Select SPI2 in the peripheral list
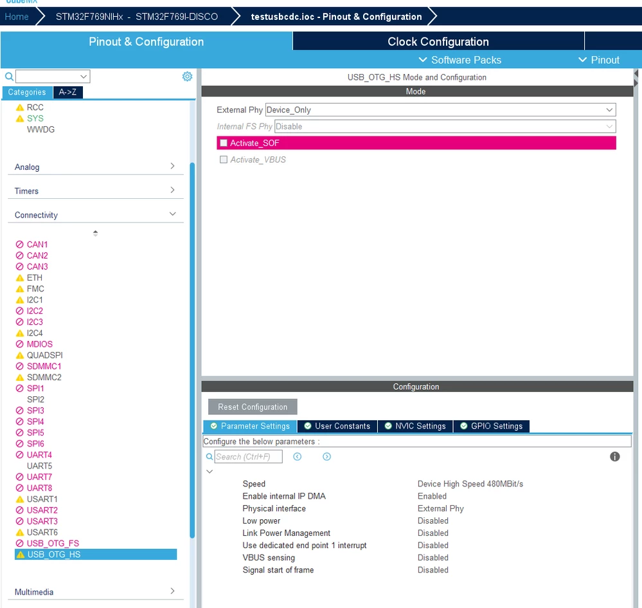The width and height of the screenshot is (642, 608). click(35, 400)
